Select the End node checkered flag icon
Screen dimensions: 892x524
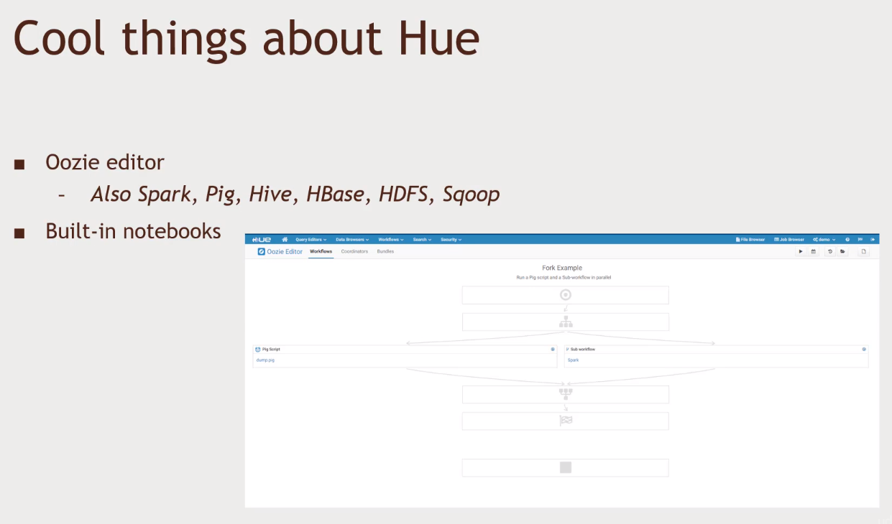coord(566,421)
